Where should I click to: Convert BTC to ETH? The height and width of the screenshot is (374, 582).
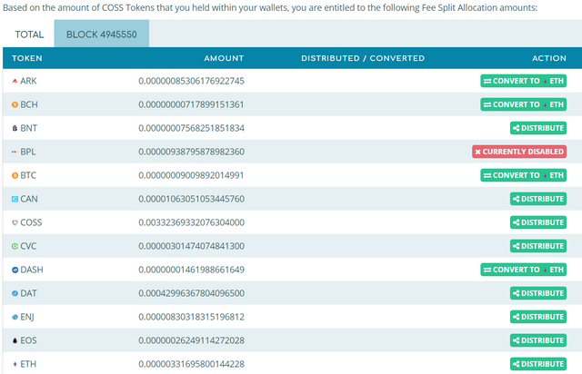click(x=524, y=175)
